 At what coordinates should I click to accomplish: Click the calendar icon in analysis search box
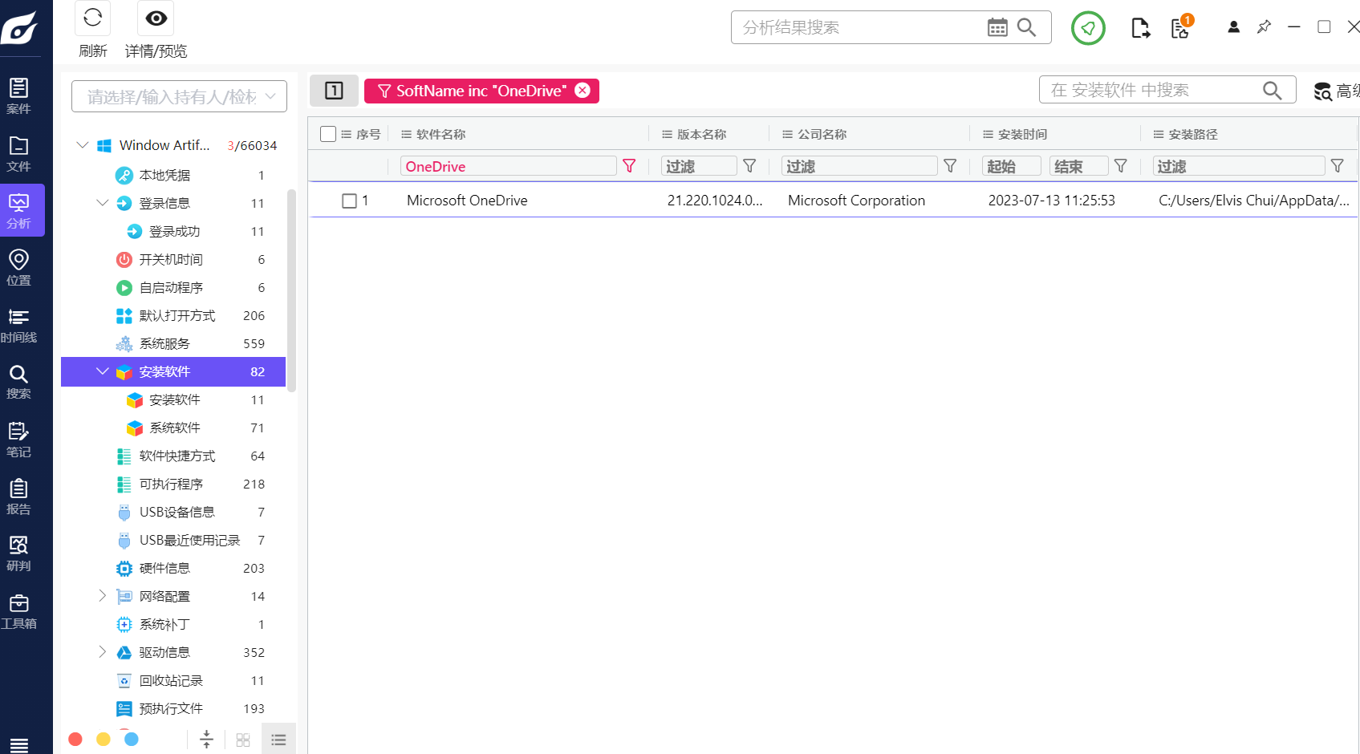pos(997,27)
